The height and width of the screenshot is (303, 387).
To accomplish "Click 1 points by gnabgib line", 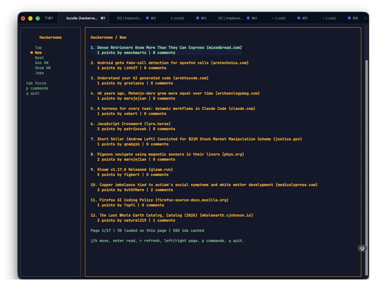I will pos(133,144).
